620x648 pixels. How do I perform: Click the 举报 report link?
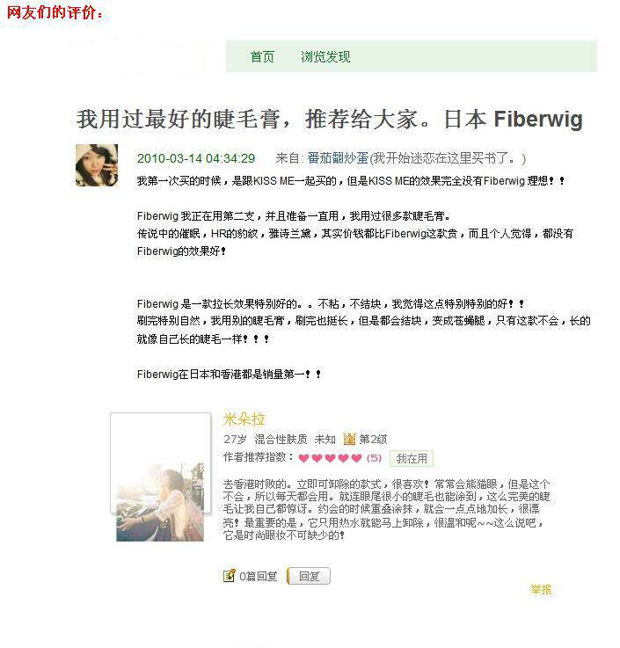click(541, 589)
